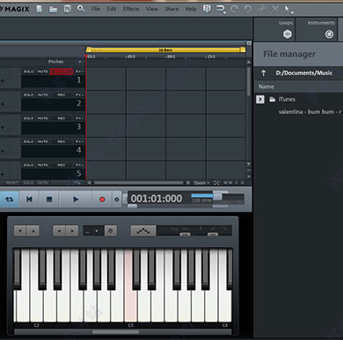
Task: Open the Share menu
Action: point(171,9)
